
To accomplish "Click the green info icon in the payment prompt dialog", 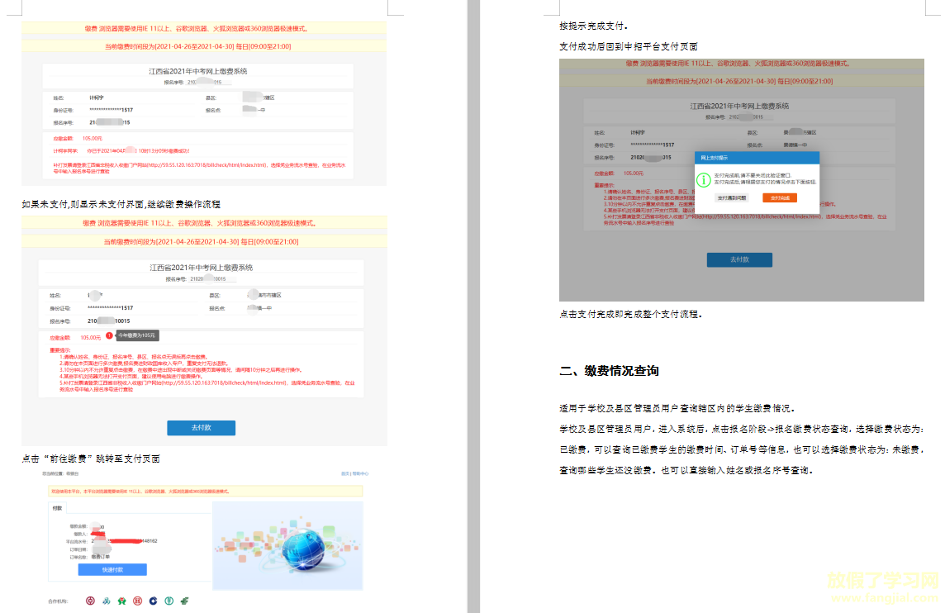I will [704, 178].
